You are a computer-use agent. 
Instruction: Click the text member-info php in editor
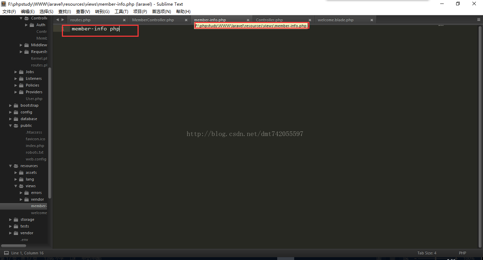tap(95, 29)
